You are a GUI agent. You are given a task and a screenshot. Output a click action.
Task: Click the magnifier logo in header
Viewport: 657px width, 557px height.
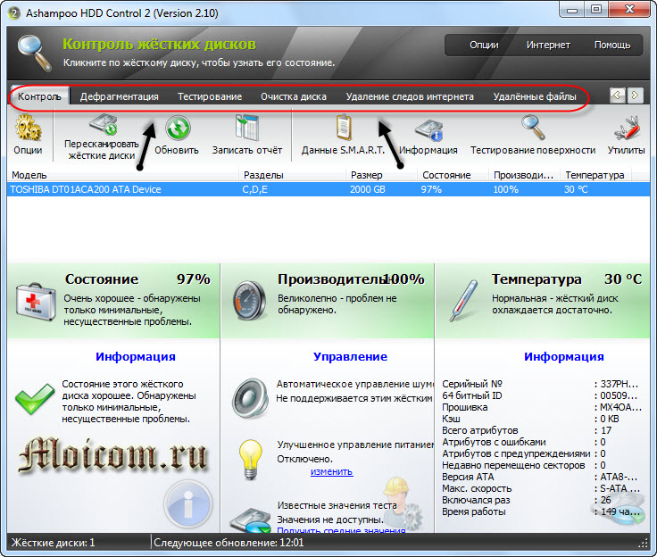[x=34, y=54]
